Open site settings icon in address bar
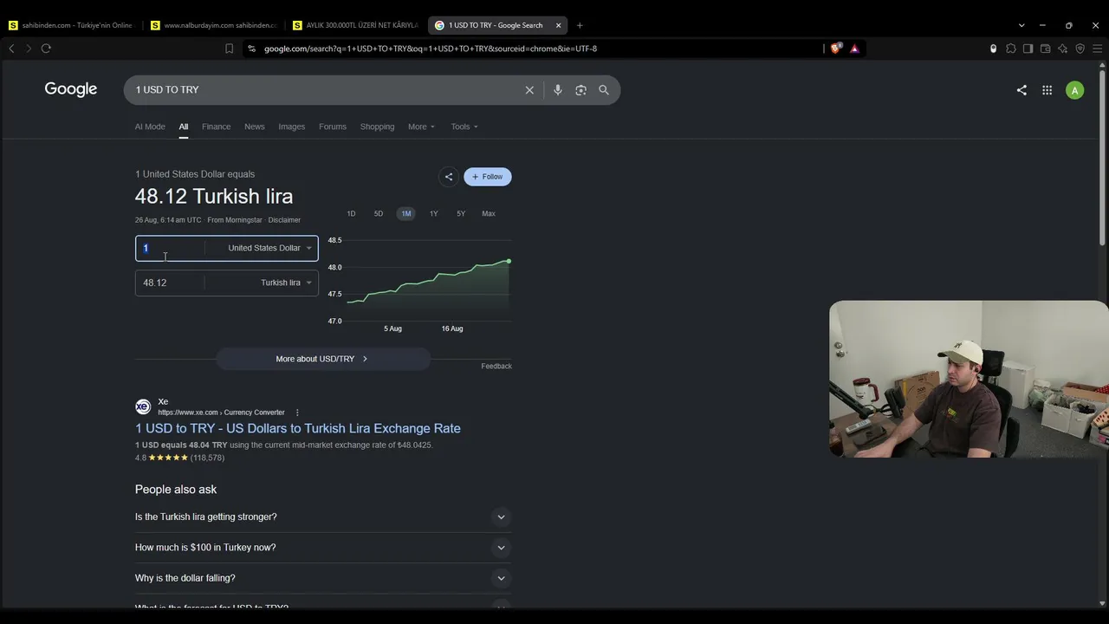The image size is (1109, 624). pos(251,49)
